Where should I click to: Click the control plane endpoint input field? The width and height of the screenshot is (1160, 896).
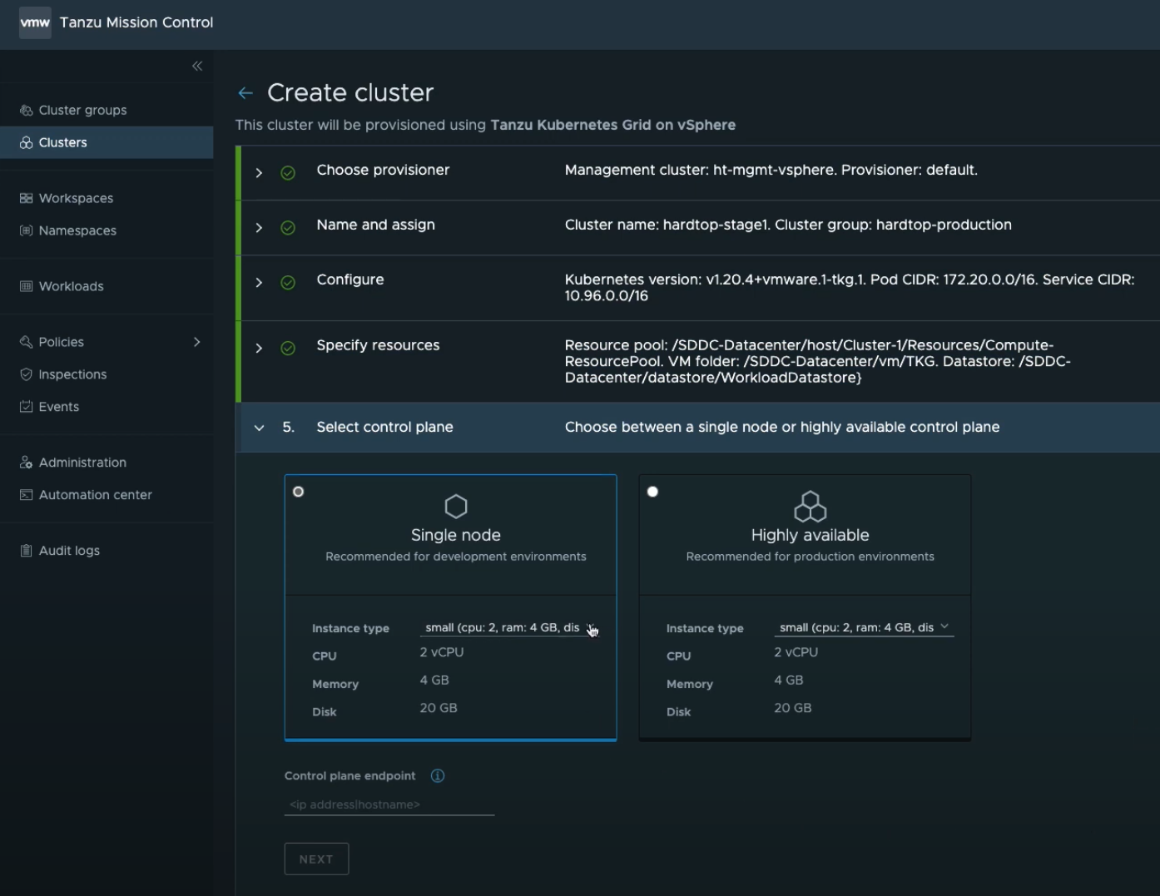389,804
